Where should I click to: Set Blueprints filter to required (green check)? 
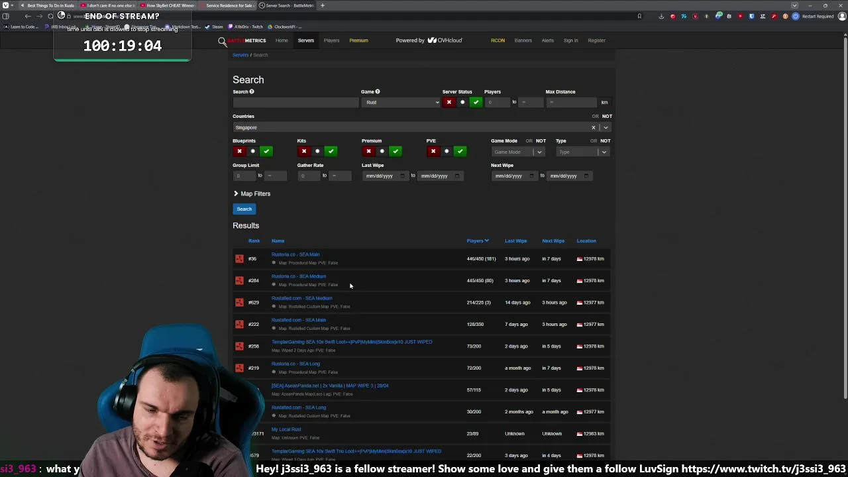266,151
